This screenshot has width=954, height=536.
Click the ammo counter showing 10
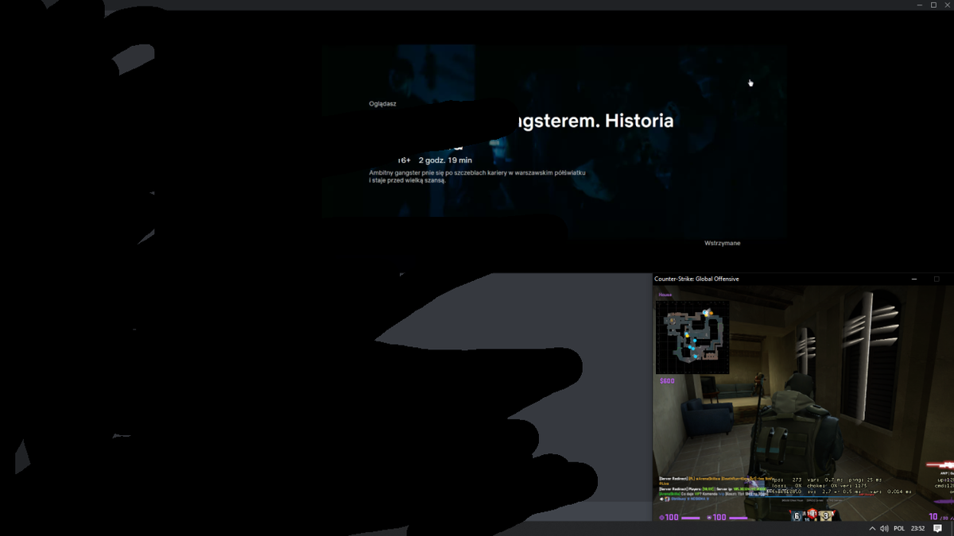[935, 517]
